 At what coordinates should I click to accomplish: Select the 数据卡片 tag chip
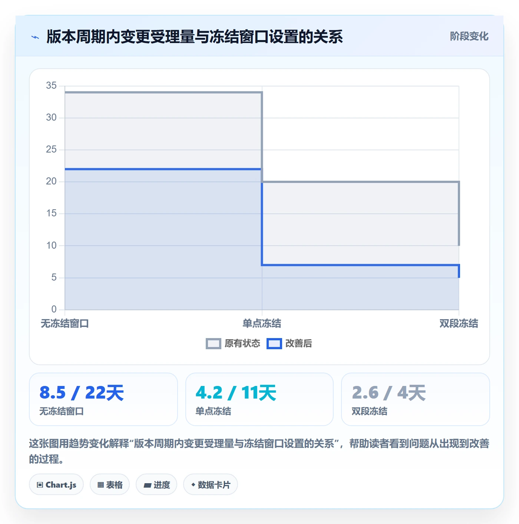[x=211, y=485]
